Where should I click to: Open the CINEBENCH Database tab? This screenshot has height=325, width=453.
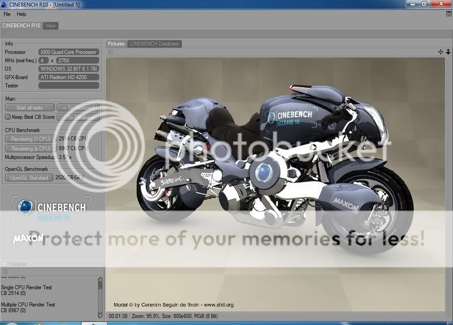[x=154, y=44]
